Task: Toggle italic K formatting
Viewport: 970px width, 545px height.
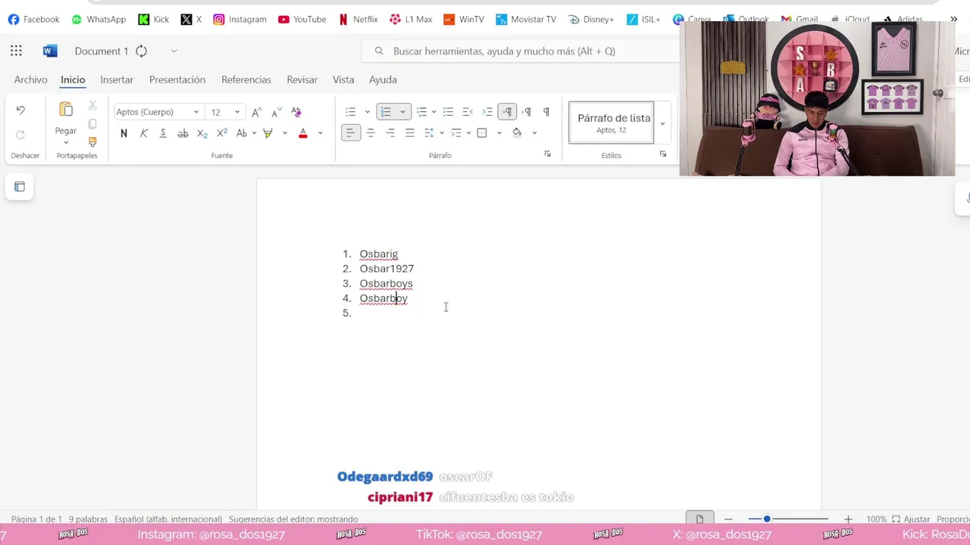Action: pyautogui.click(x=143, y=133)
